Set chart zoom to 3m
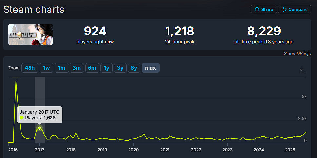The height and width of the screenshot is (158, 317). [76, 68]
